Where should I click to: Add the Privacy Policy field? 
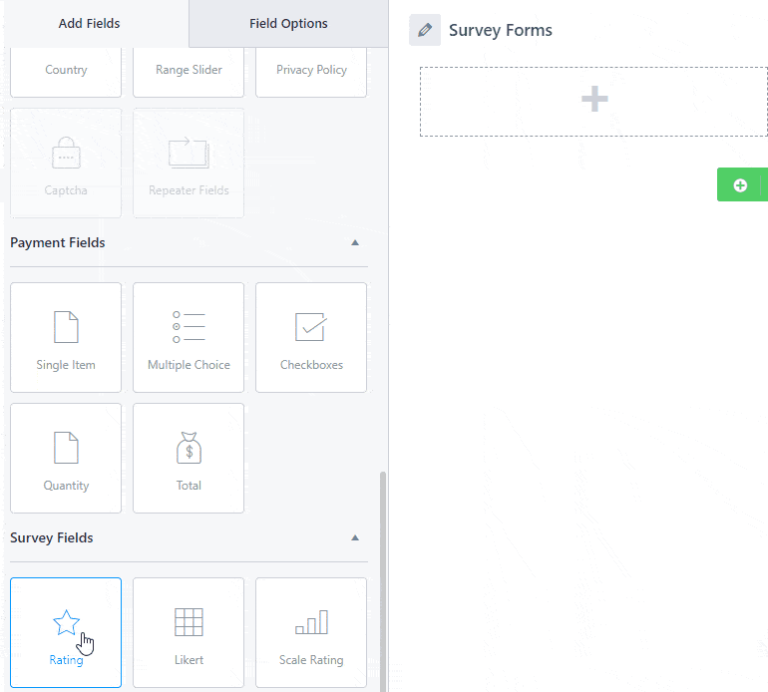pyautogui.click(x=311, y=72)
